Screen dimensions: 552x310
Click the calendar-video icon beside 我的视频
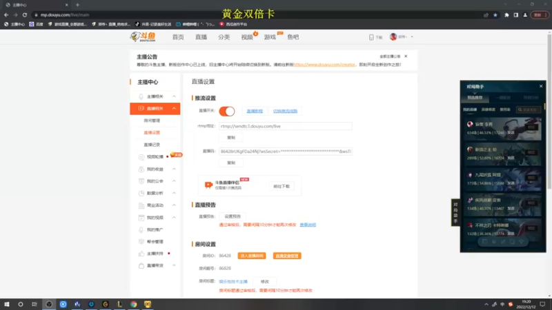coord(141,218)
